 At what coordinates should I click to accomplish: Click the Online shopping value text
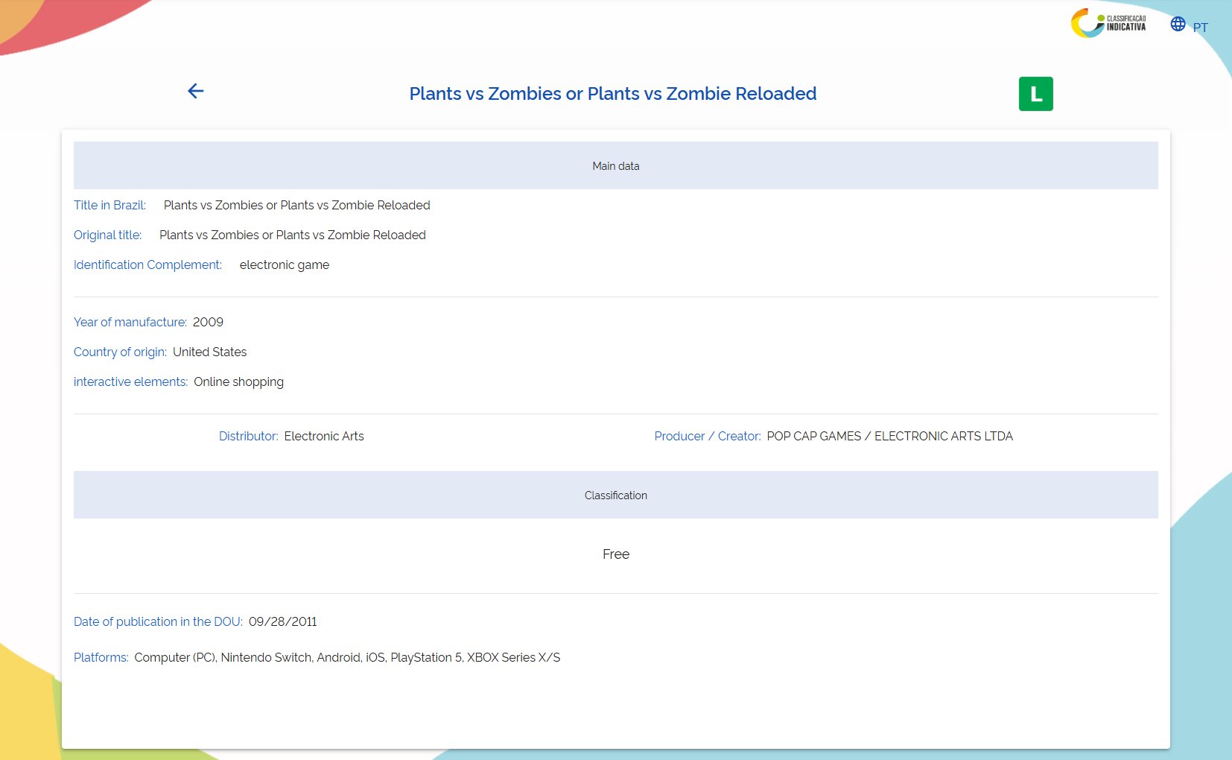click(238, 382)
